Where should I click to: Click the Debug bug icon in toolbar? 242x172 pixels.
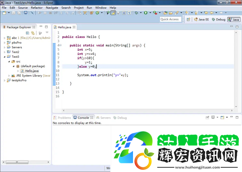click(136, 13)
